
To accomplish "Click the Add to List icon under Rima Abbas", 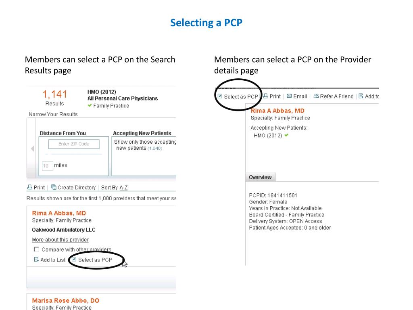I will coord(36,260).
